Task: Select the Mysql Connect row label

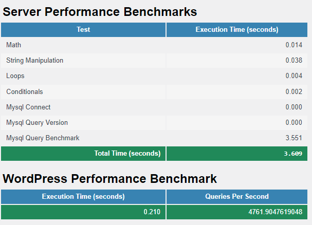Action: 28,107
